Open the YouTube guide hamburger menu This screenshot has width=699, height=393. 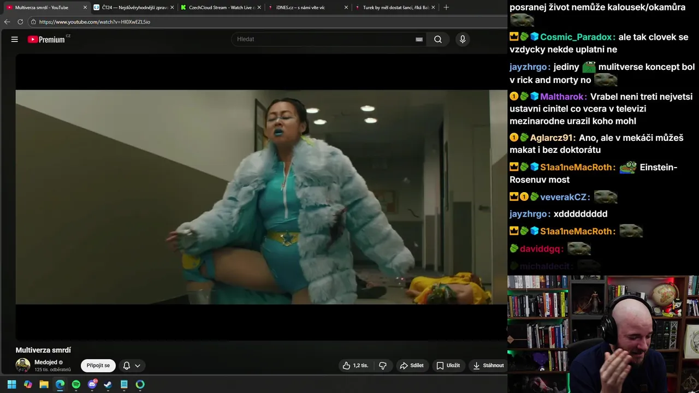click(15, 39)
